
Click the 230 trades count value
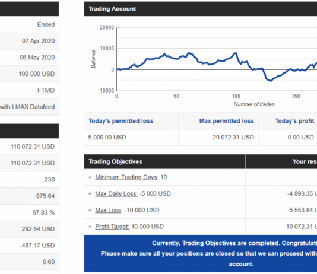[x=50, y=180]
